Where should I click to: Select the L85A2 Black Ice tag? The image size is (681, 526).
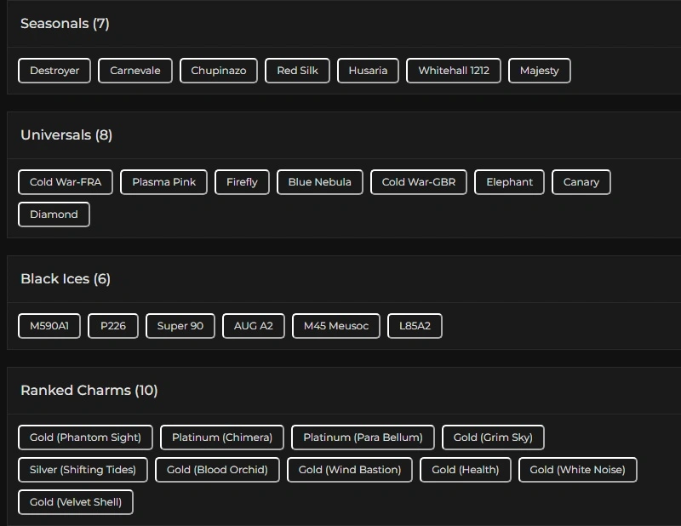(x=415, y=326)
